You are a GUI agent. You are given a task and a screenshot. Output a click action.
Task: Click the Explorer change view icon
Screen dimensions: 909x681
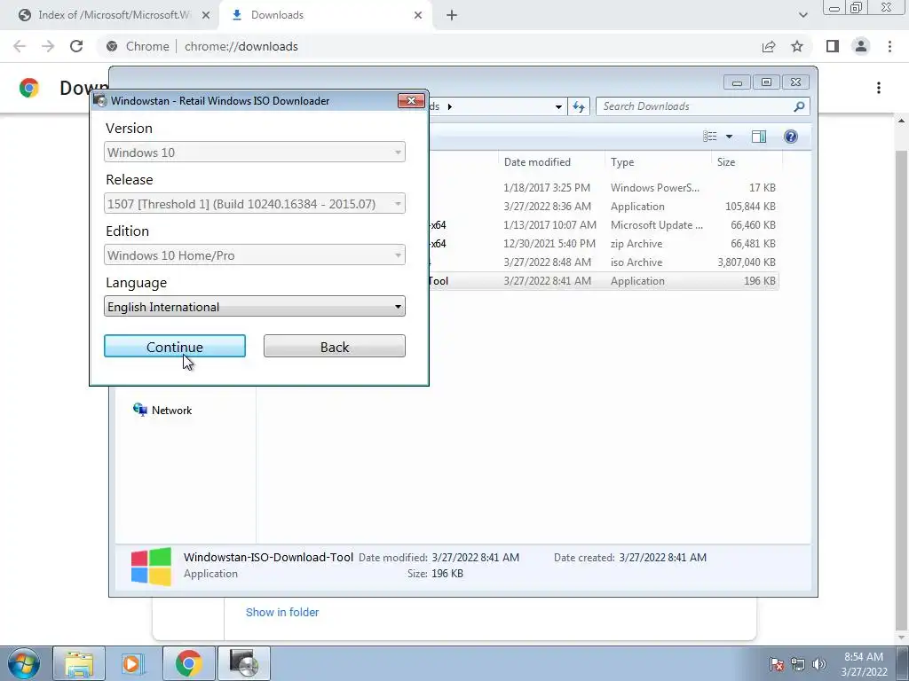tap(709, 136)
